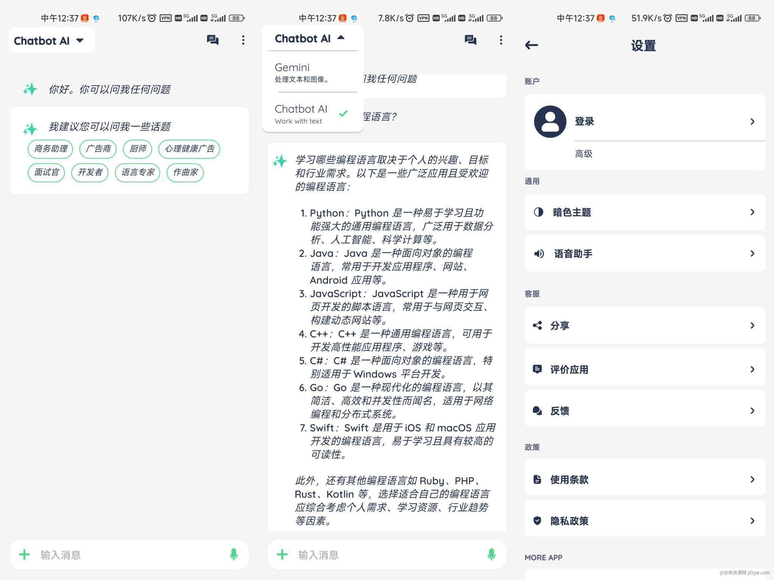This screenshot has height=580, width=774.
Task: Open chat history icon in left screen
Action: [213, 40]
